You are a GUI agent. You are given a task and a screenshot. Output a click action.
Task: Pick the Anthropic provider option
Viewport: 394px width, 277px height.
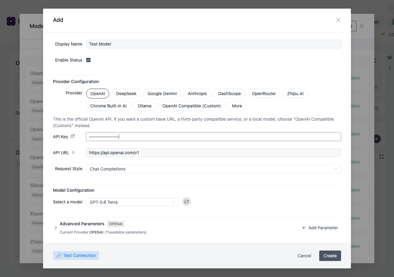[198, 94]
